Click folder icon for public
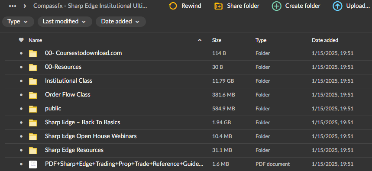Screen dimensions: 372x171 click(33, 109)
